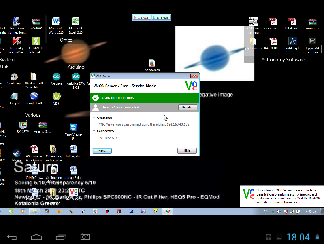The height and width of the screenshot is (244, 324).
Task: Open the Collimating with a hol... folder
Action: click(53, 154)
